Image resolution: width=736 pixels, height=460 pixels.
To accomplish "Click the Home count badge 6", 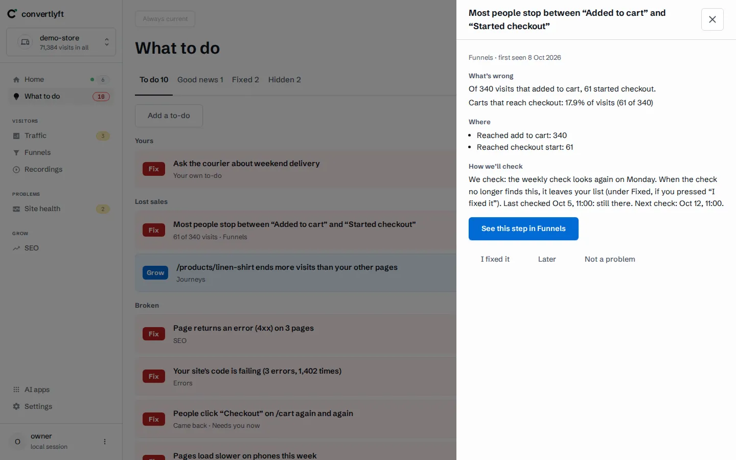I will pos(103,80).
